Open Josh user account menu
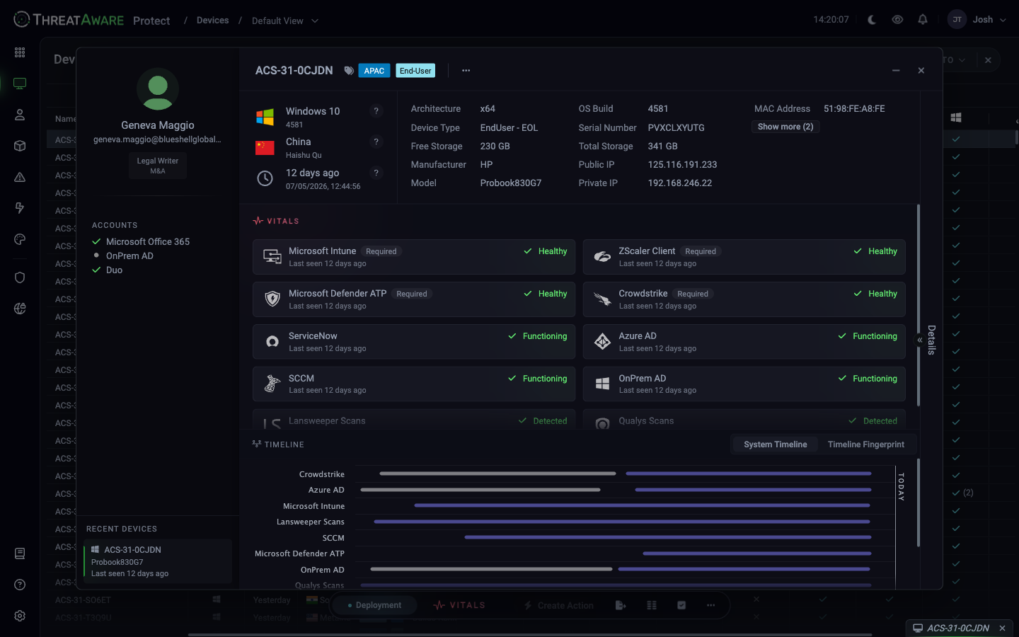The height and width of the screenshot is (637, 1019). point(977,20)
